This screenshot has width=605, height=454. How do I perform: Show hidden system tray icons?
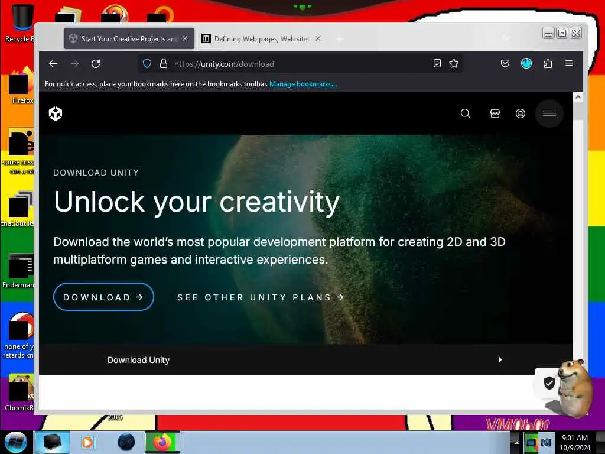516,443
